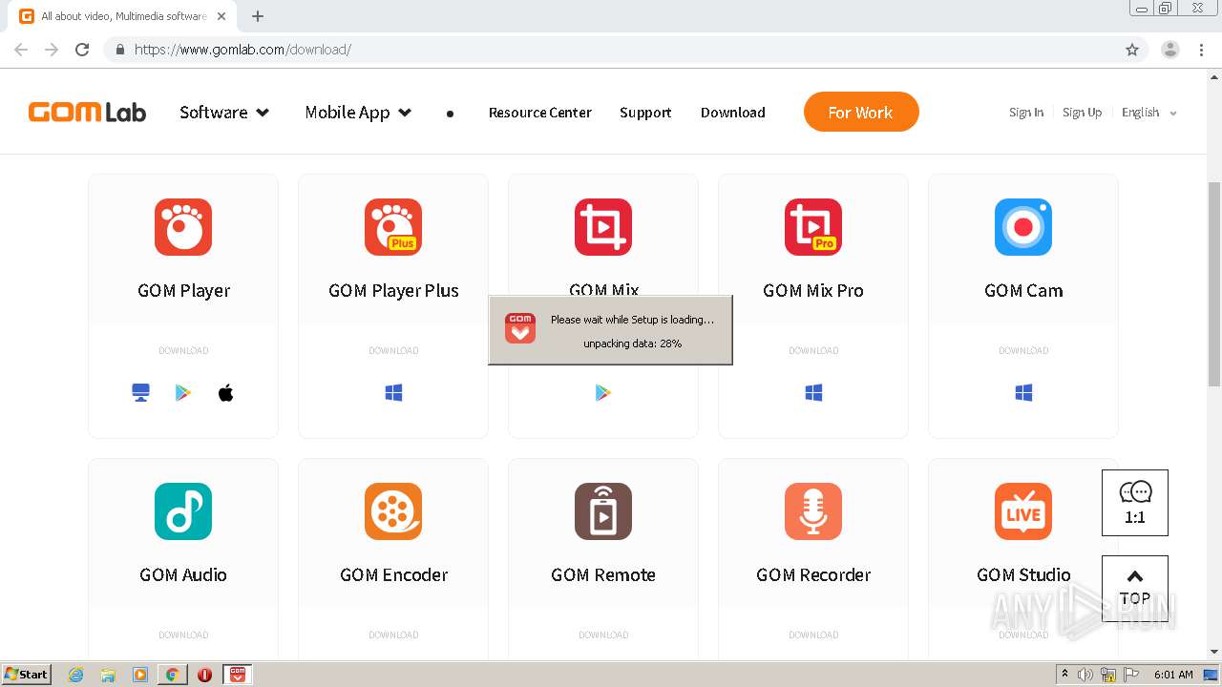Click the small dot in navigation bar
Image resolution: width=1222 pixels, height=687 pixels.
(450, 114)
